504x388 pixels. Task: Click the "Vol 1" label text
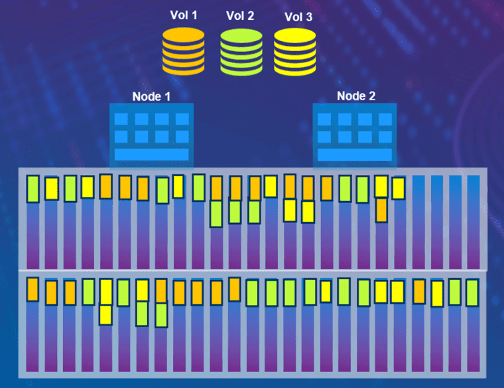184,15
